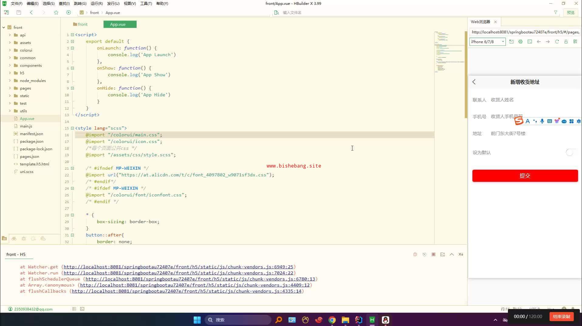This screenshot has width=582, height=326.
Task: Open the 运行(R) menu
Action: click(97, 3)
